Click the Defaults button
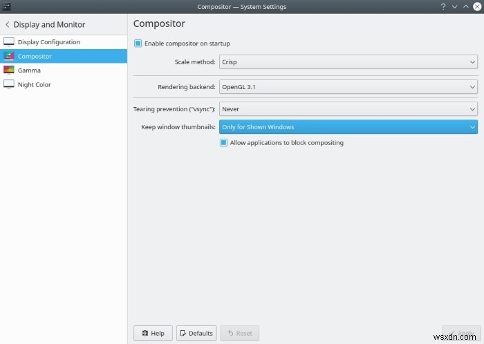484x344 pixels. [196, 333]
